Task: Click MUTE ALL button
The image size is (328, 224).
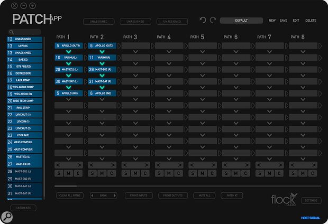Action: click(x=204, y=195)
